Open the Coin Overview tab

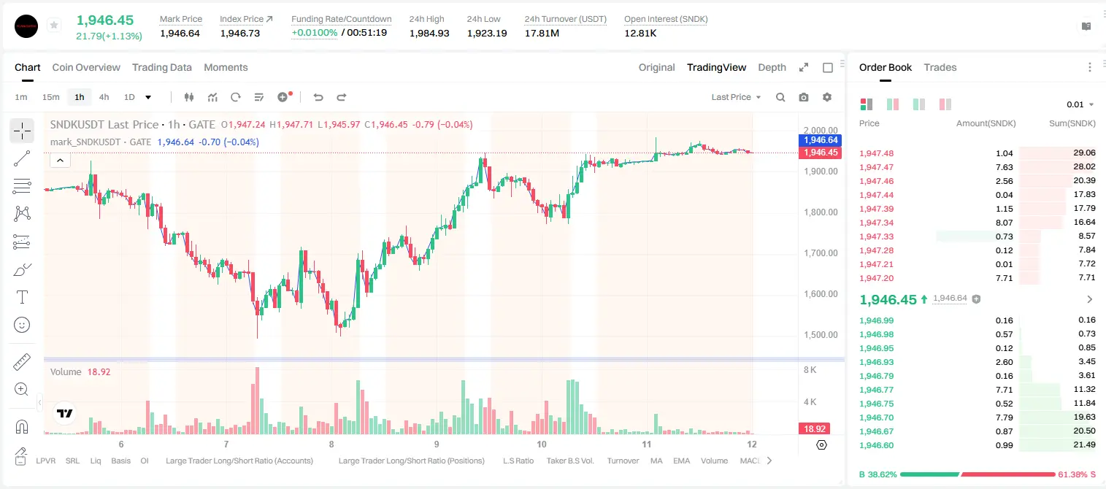click(86, 67)
